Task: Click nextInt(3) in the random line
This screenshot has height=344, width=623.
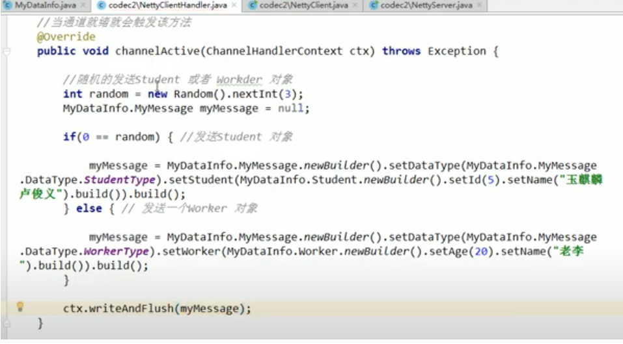Action: pos(264,94)
